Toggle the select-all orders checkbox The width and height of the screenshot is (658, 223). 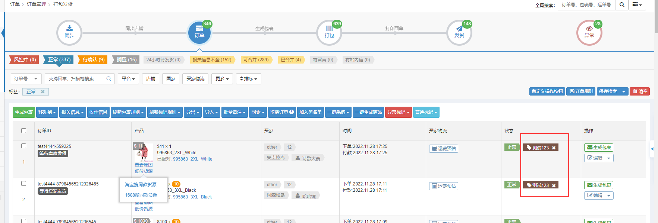pyautogui.click(x=24, y=131)
